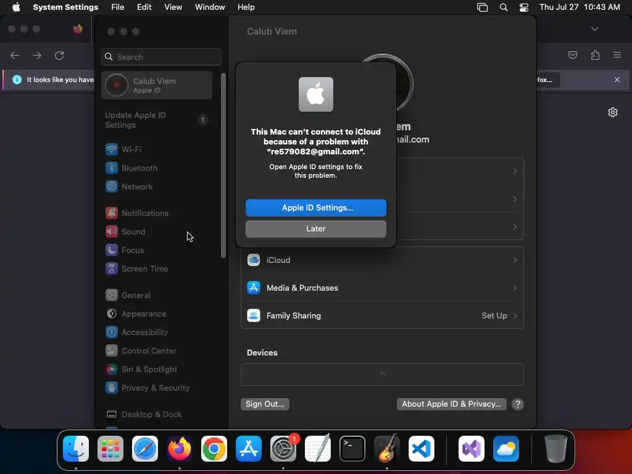Open the File menu
Viewport: 632px width, 474px height.
(x=118, y=7)
